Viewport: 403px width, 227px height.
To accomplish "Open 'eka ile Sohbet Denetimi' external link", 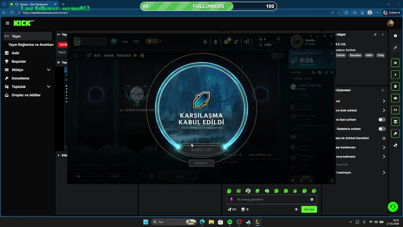I will pyautogui.click(x=384, y=138).
